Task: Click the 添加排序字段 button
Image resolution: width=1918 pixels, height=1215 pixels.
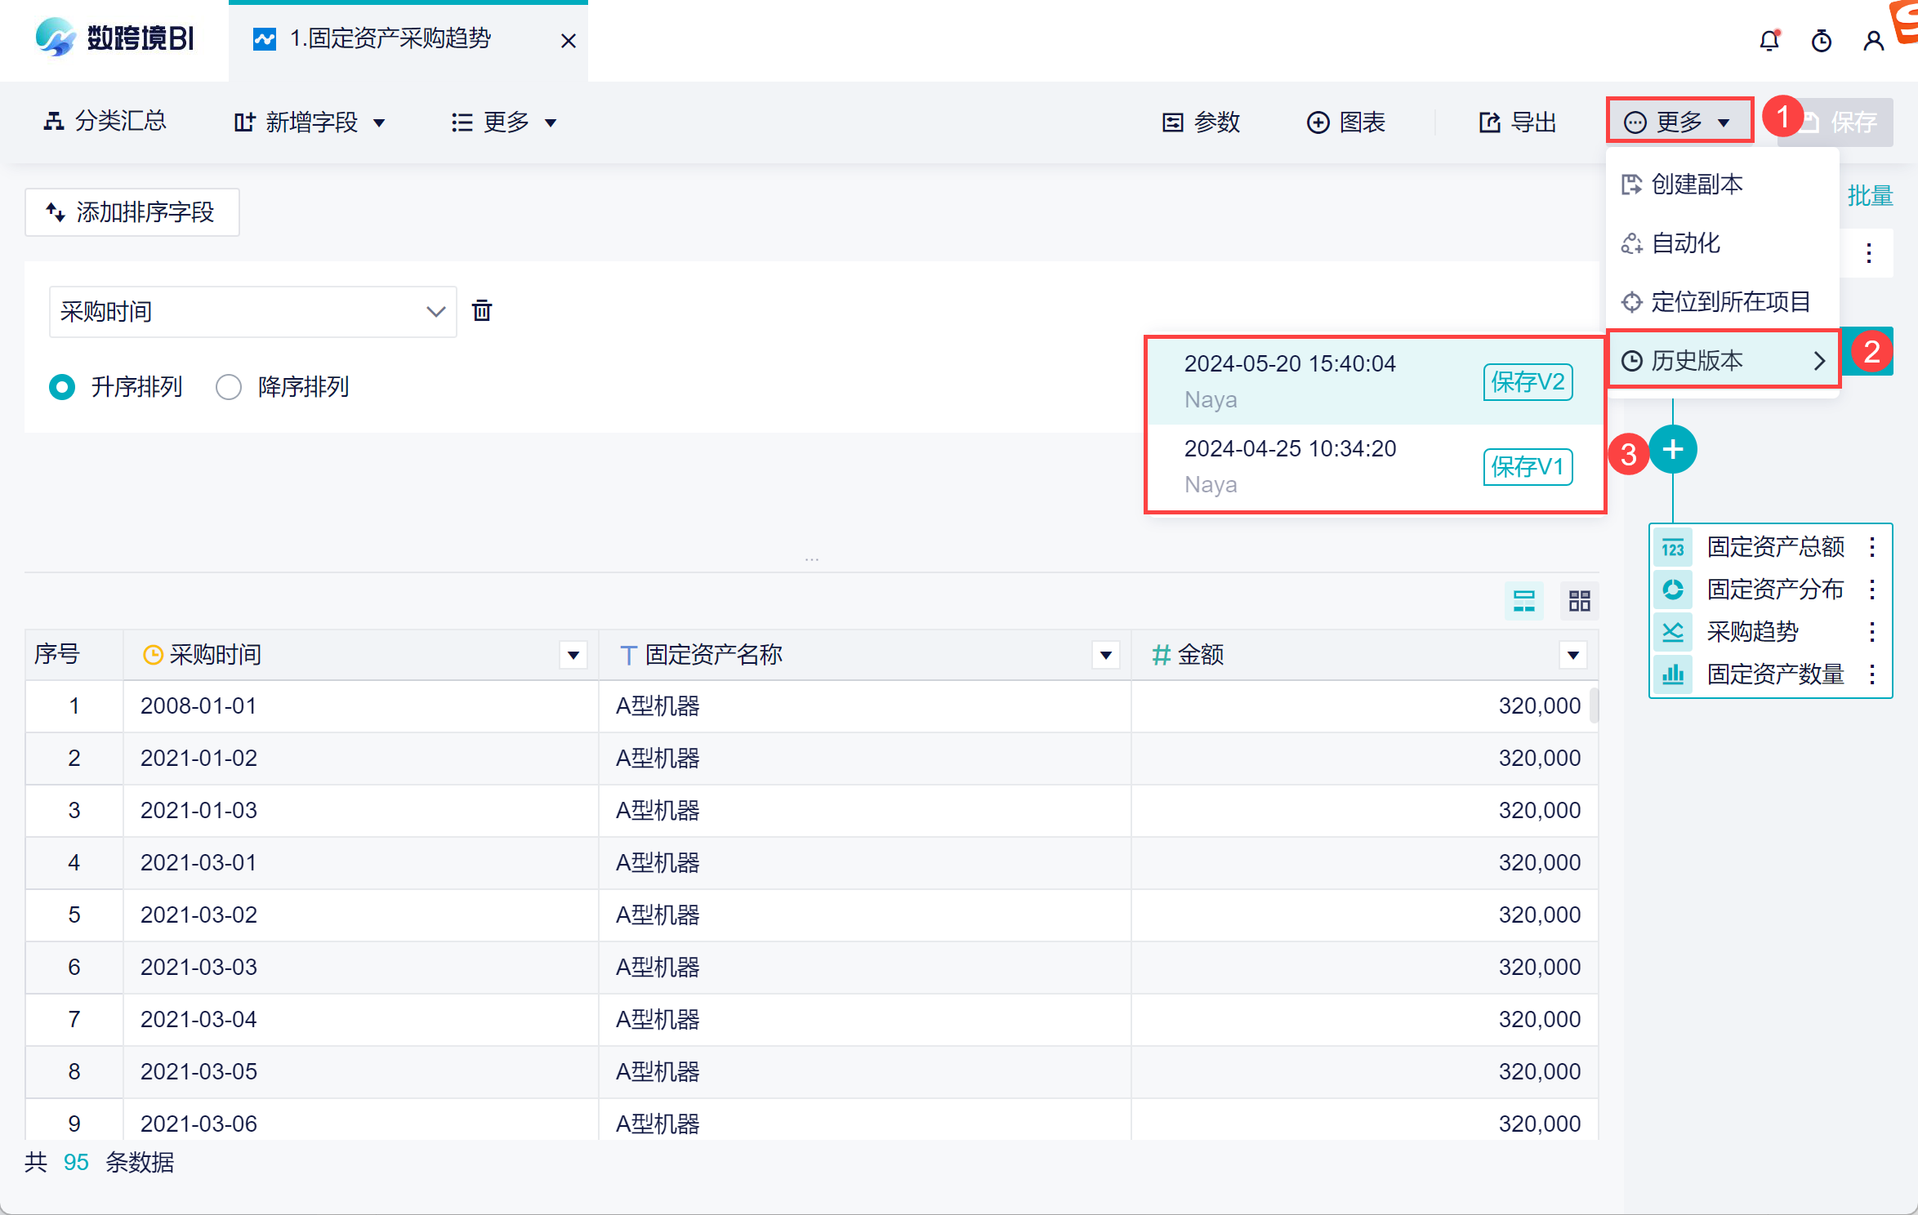Action: tap(132, 212)
